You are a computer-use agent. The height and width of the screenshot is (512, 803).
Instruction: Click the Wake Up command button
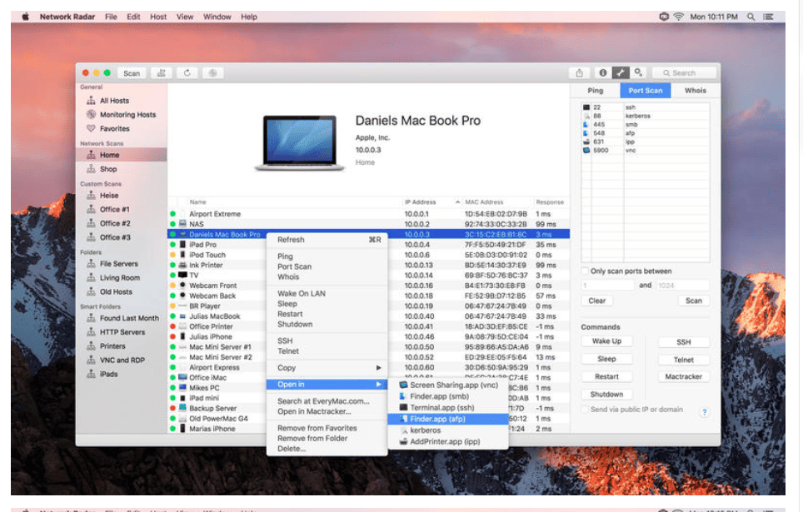click(606, 341)
